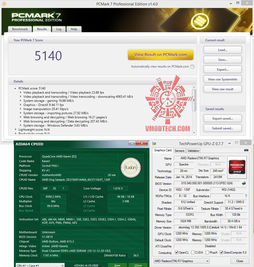The height and width of the screenshot is (267, 254).
Task: Open the Validation tab in GPU-Z
Action: click(193, 151)
